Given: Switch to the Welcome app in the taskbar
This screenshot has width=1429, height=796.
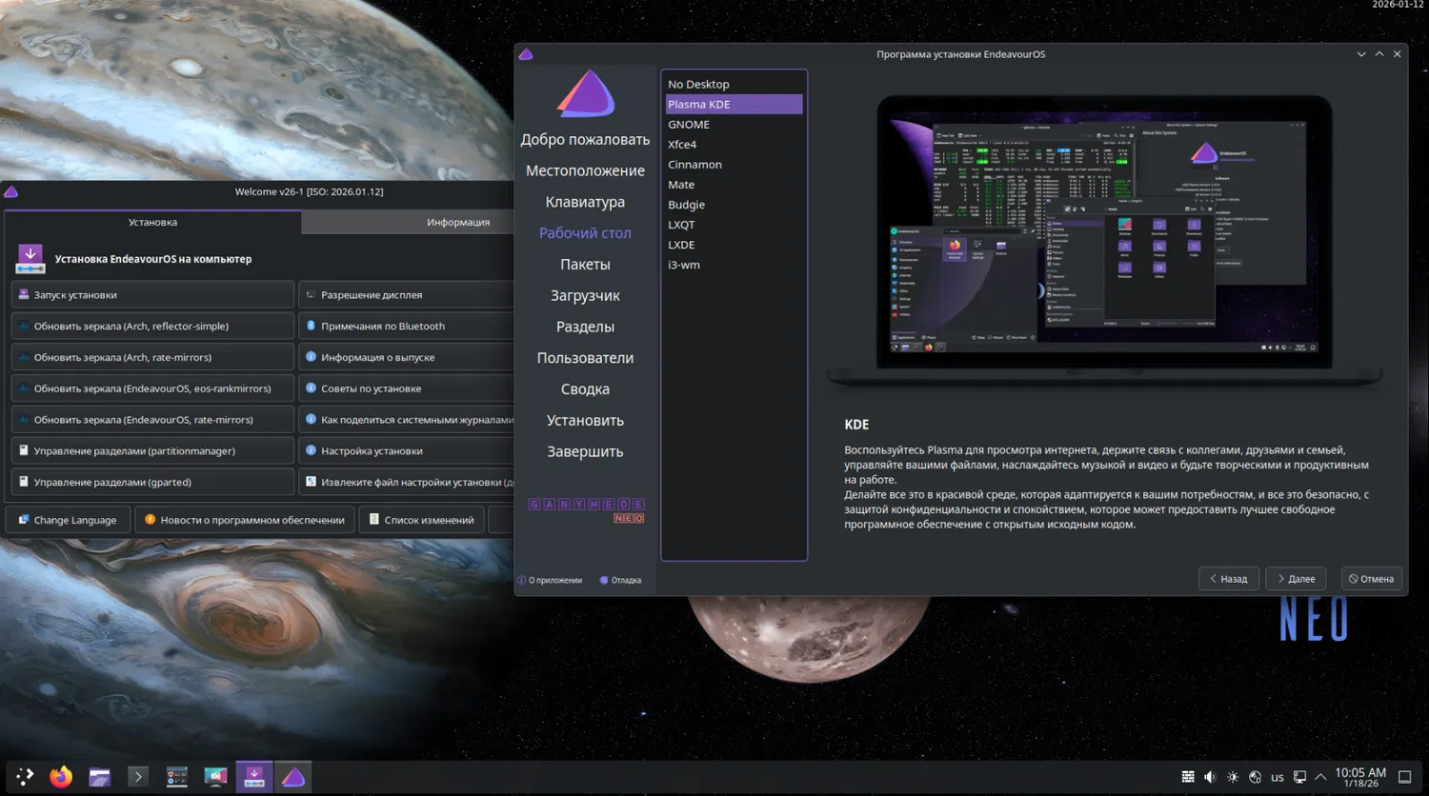Looking at the screenshot, I should tap(254, 777).
